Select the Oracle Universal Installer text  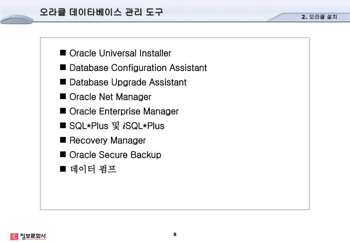(x=120, y=53)
